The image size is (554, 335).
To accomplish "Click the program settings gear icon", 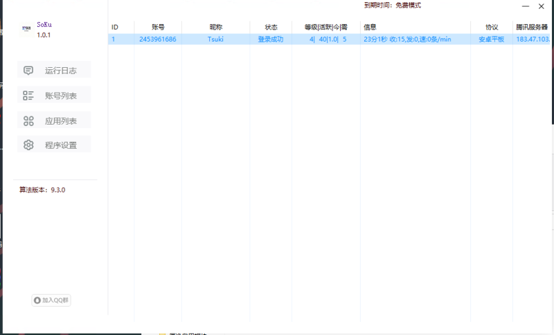I will pos(28,145).
